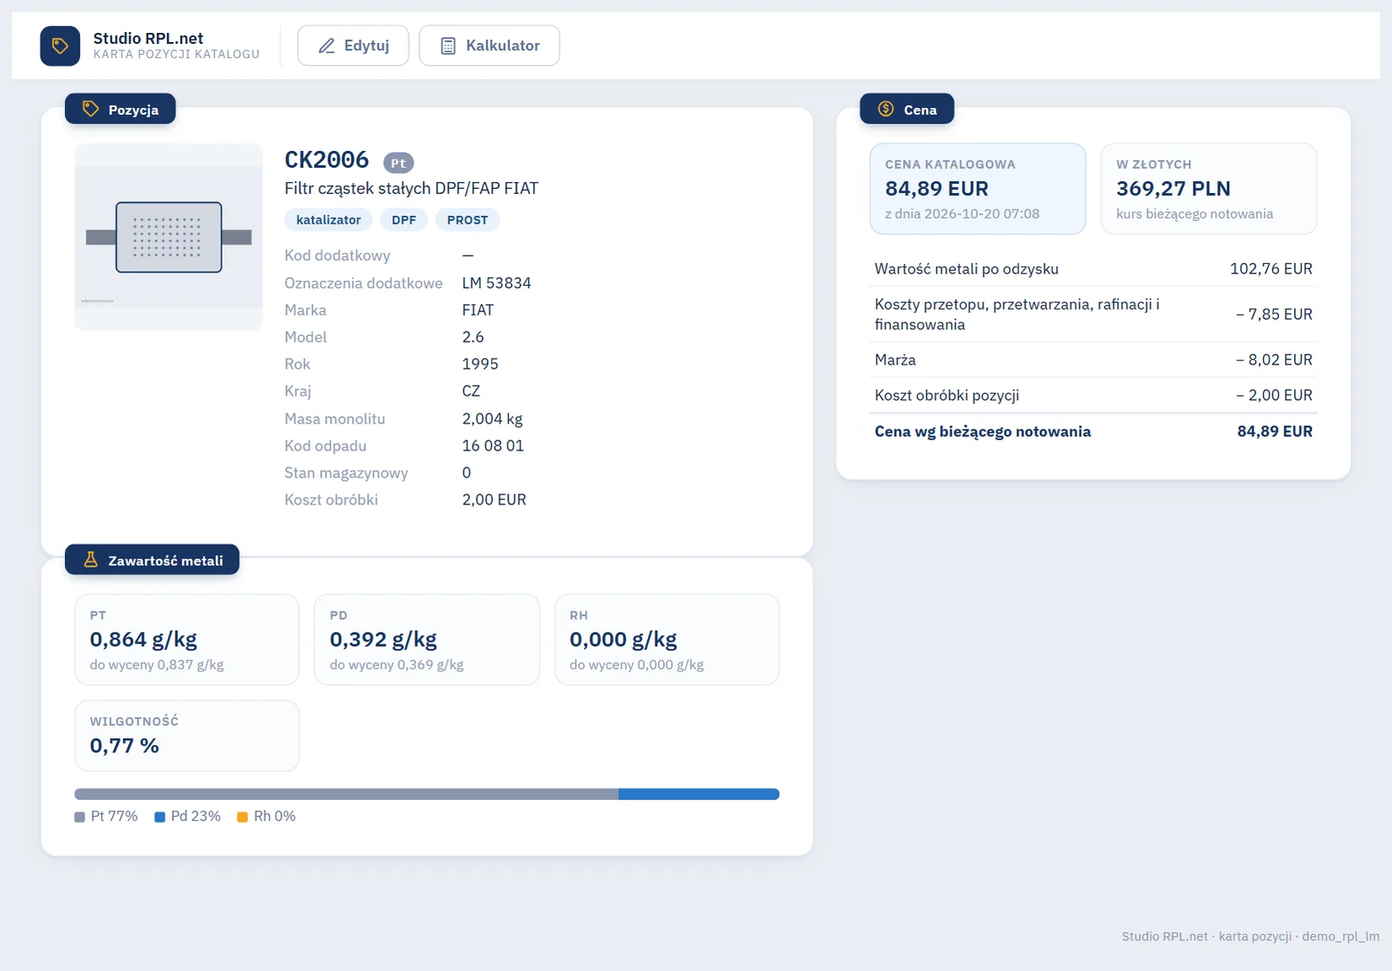The width and height of the screenshot is (1392, 971).
Task: Click the Studio RPL.net logo icon
Action: (x=60, y=46)
